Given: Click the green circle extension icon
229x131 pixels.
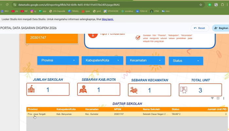Looking at the screenshot, I should tap(210, 5).
